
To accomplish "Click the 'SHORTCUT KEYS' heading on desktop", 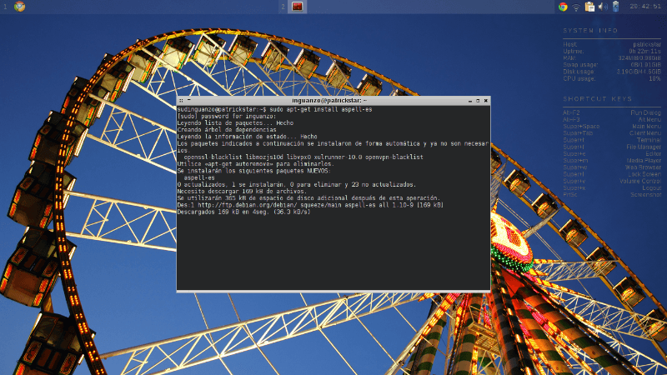I will [598, 98].
